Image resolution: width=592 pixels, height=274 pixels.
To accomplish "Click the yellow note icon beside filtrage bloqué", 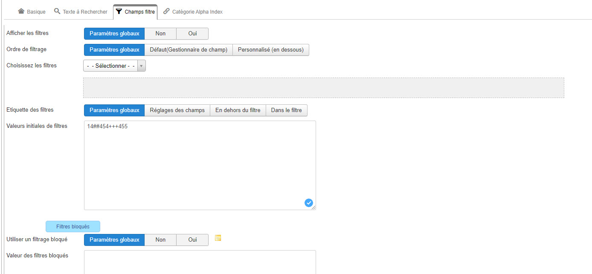I will point(218,238).
